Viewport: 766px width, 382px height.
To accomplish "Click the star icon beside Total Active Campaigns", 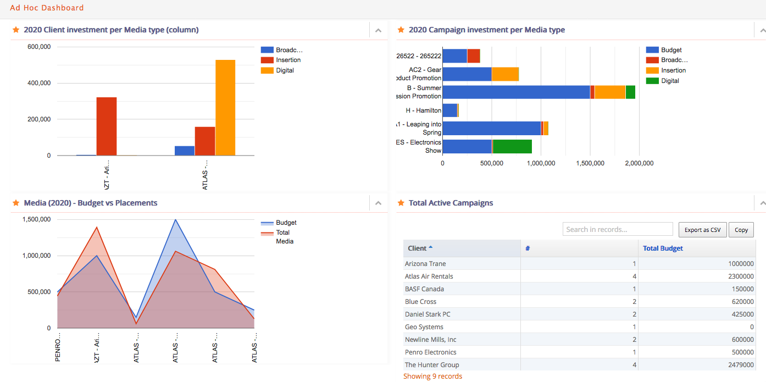I will (401, 203).
